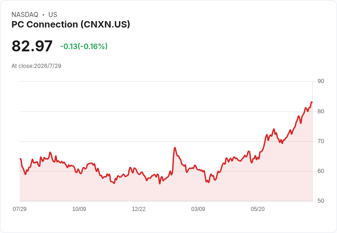
Task: Click the 70 price axis label
Action: click(x=321, y=141)
